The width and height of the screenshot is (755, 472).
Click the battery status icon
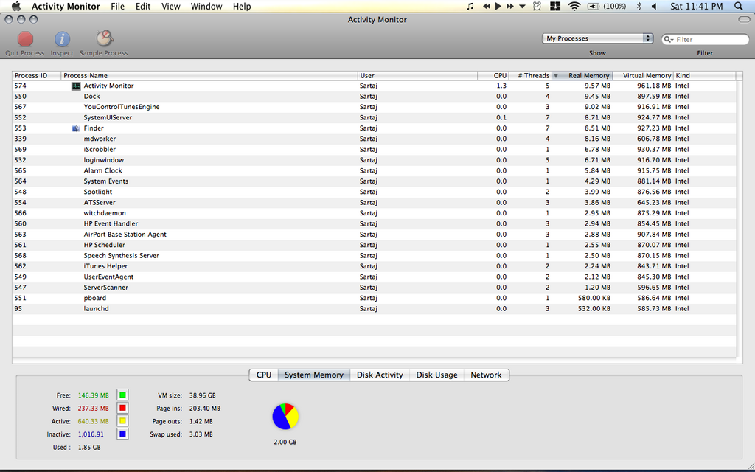click(x=594, y=6)
